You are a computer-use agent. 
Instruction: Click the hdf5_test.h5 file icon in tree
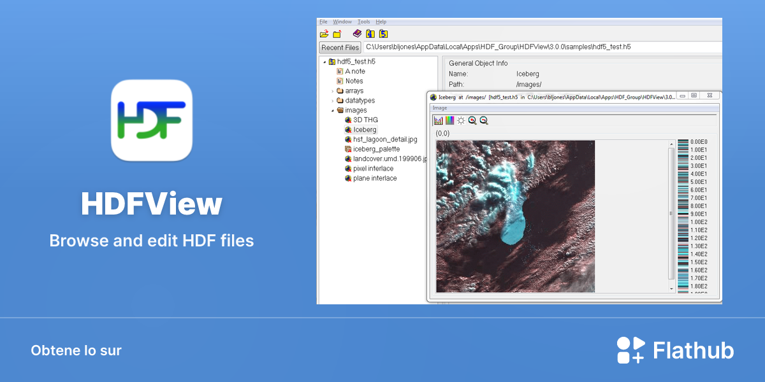[332, 62]
